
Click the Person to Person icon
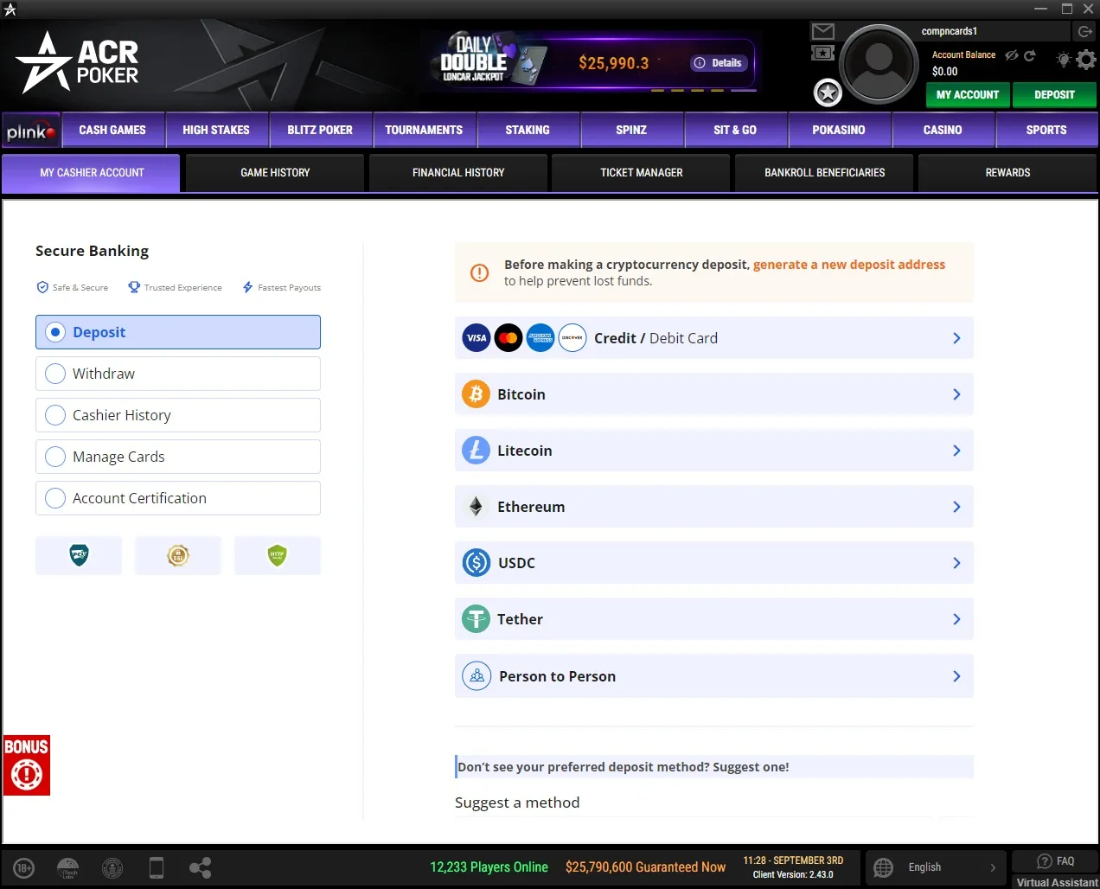tap(476, 676)
